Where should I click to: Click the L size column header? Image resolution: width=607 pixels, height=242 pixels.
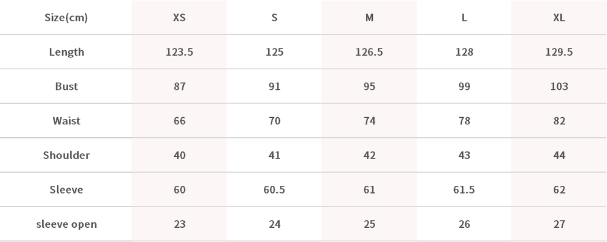click(464, 18)
